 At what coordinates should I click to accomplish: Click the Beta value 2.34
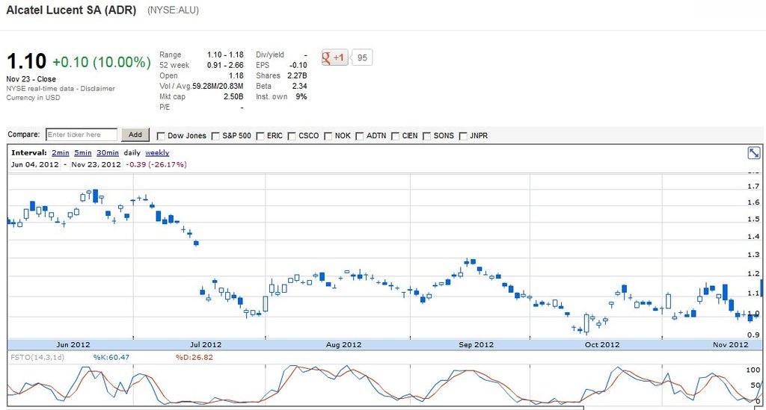pyautogui.click(x=299, y=87)
